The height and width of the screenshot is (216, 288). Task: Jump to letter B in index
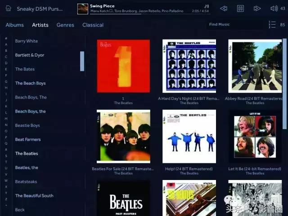pyautogui.click(x=6, y=51)
